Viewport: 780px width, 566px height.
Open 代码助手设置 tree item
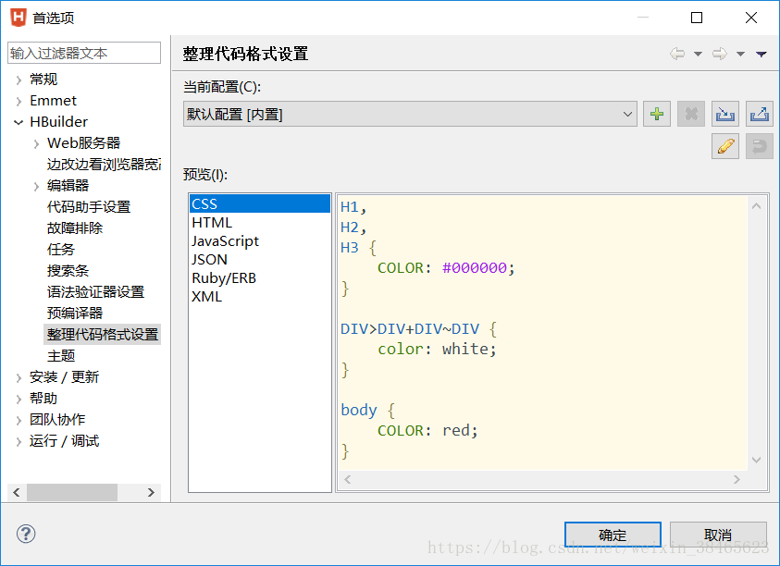pyautogui.click(x=89, y=207)
